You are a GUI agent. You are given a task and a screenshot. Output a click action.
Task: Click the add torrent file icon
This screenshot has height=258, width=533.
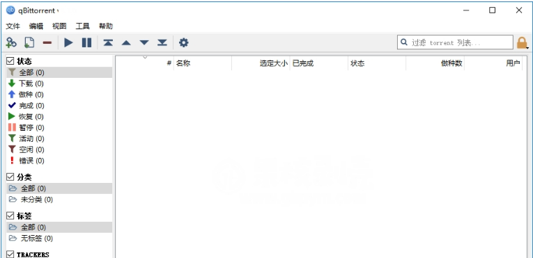click(29, 42)
